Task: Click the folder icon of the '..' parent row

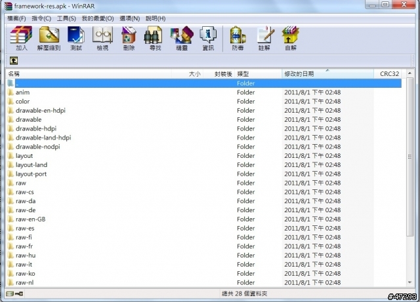Action: (x=10, y=83)
